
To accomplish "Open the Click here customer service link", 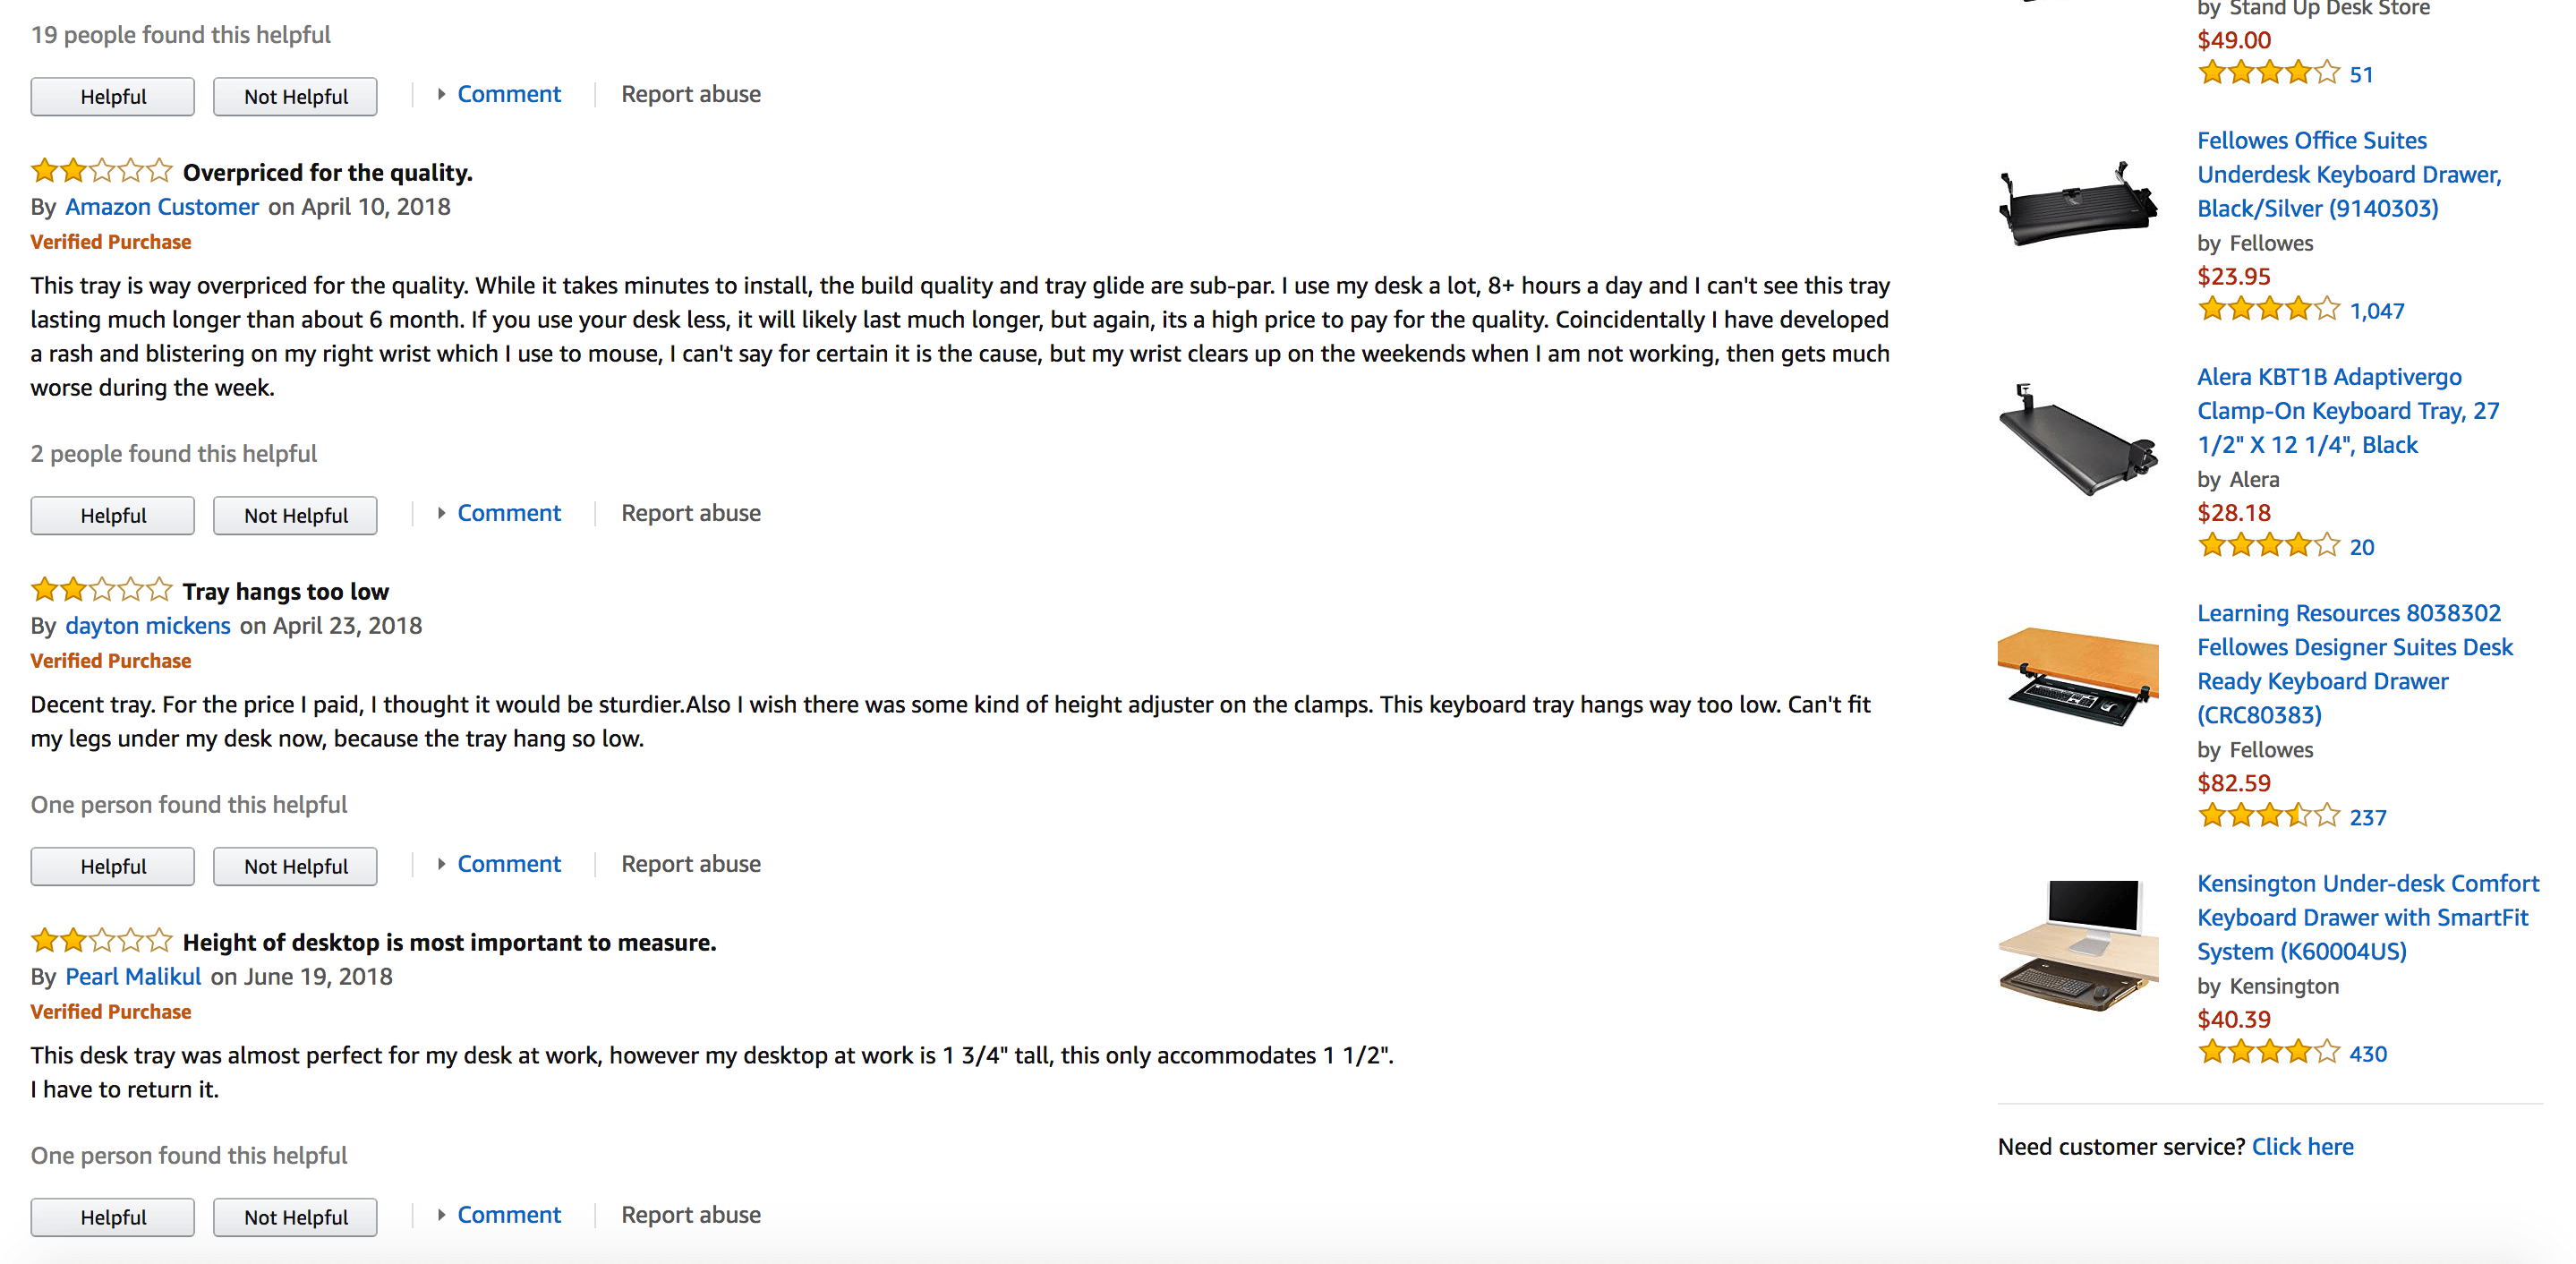I will pyautogui.click(x=2302, y=1147).
